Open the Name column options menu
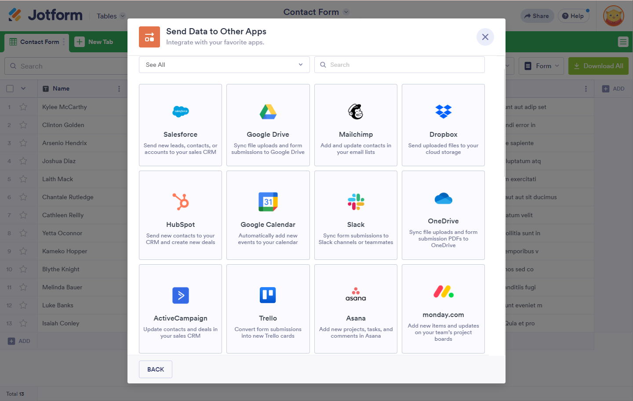This screenshot has height=401, width=633. [x=119, y=89]
